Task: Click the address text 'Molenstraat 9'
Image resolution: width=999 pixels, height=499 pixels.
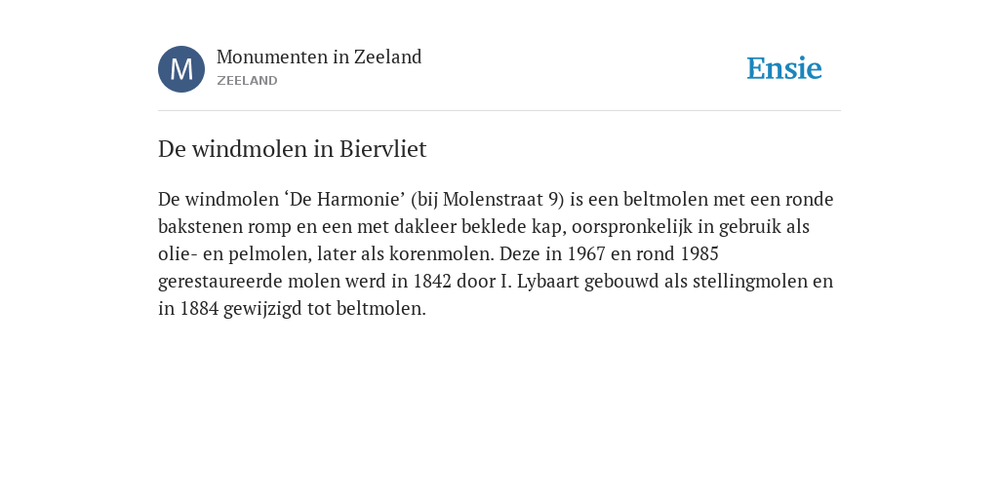Action: click(503, 199)
